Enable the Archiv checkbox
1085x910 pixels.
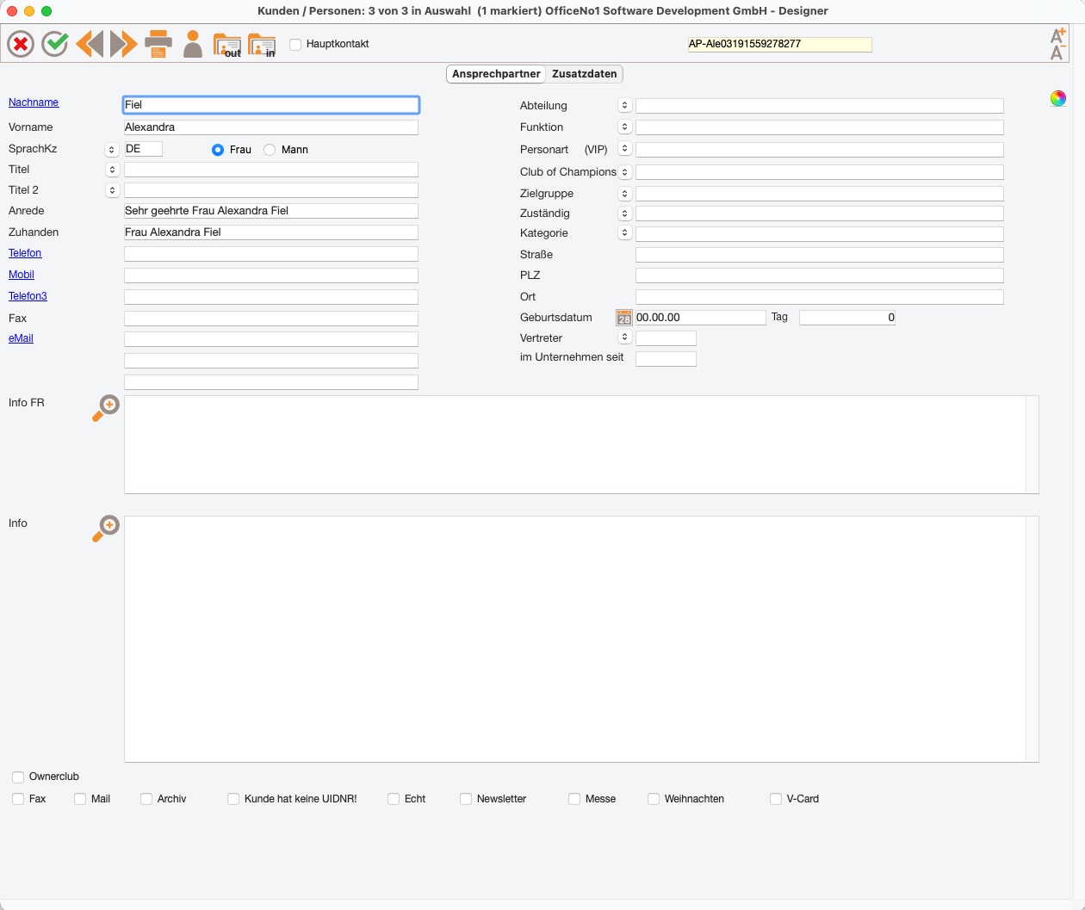point(146,799)
